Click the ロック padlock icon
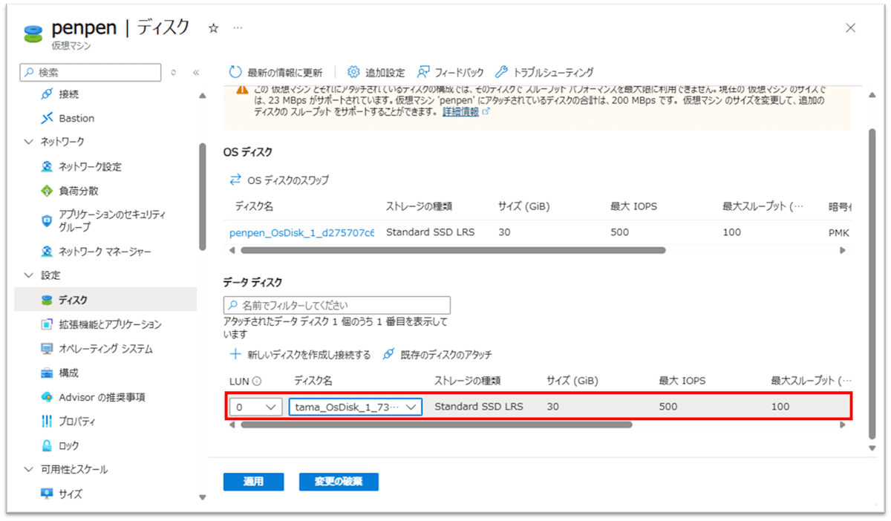The width and height of the screenshot is (891, 521). [x=47, y=445]
